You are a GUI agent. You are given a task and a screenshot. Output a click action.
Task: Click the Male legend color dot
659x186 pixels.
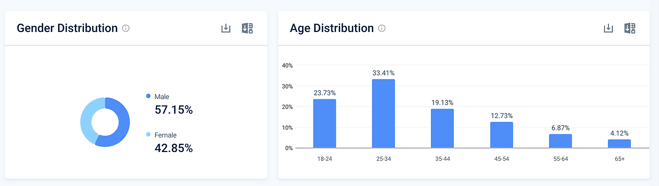coord(148,96)
